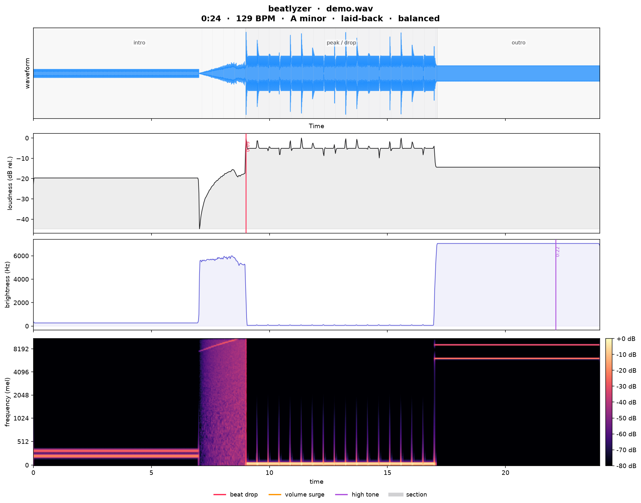Click the '-40 dB' colorbar label
641x503 pixels.
tap(626, 402)
